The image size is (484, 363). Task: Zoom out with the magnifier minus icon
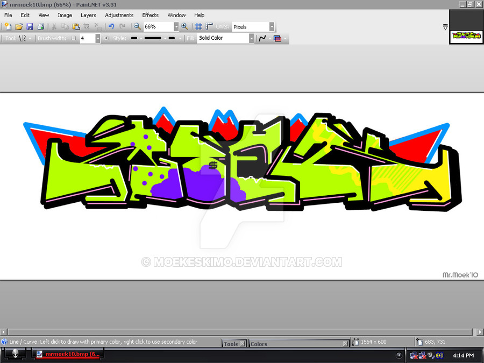(x=137, y=26)
